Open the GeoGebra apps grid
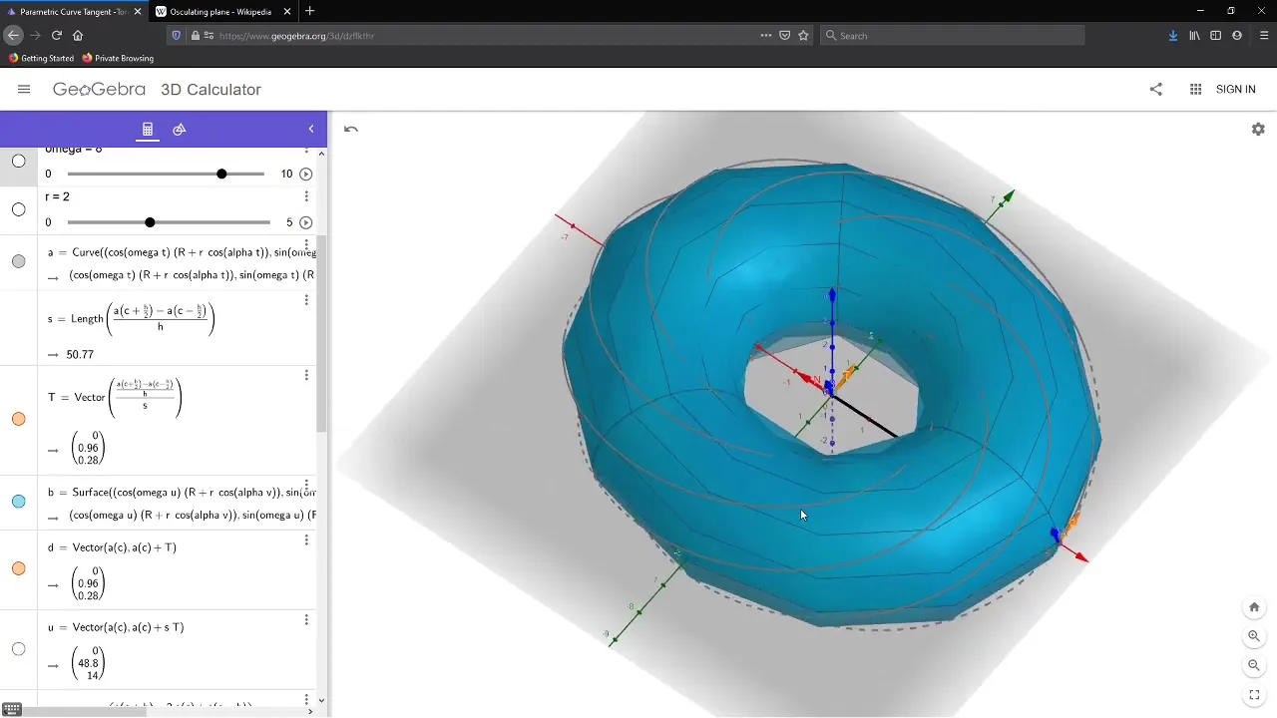The width and height of the screenshot is (1277, 718). click(1195, 89)
